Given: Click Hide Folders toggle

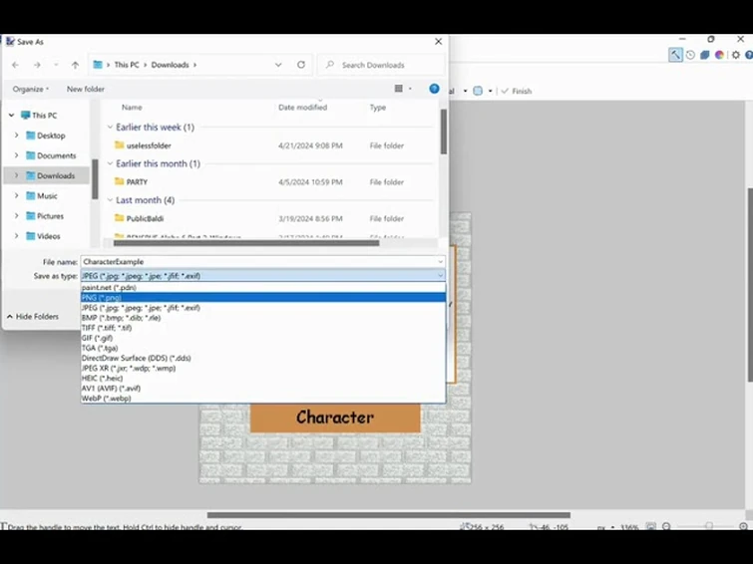Looking at the screenshot, I should (x=33, y=316).
